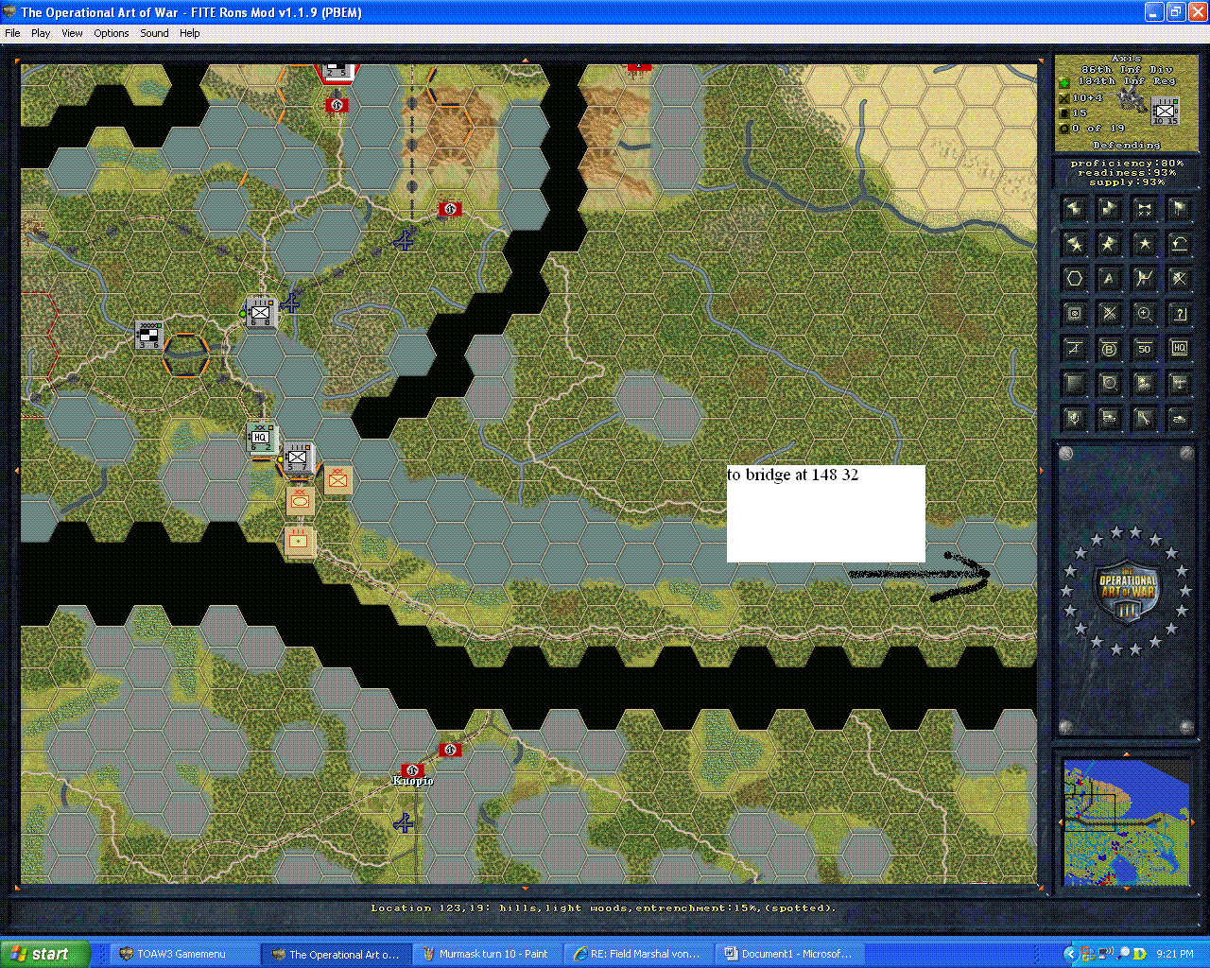Click the letter A toolbar button
1210x968 pixels.
[x=1109, y=279]
